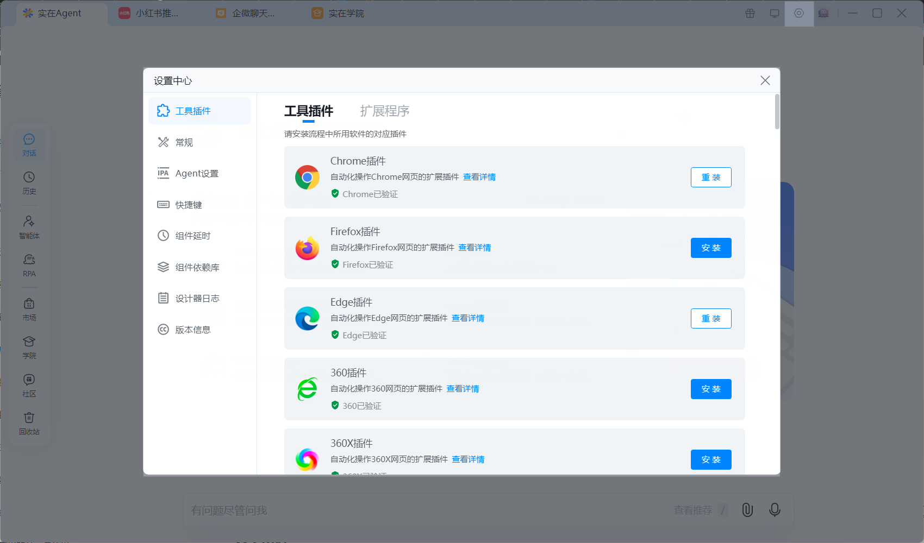Viewport: 924px width, 543px height.
Task: Open 历史 in main window sidebar
Action: coord(29,183)
